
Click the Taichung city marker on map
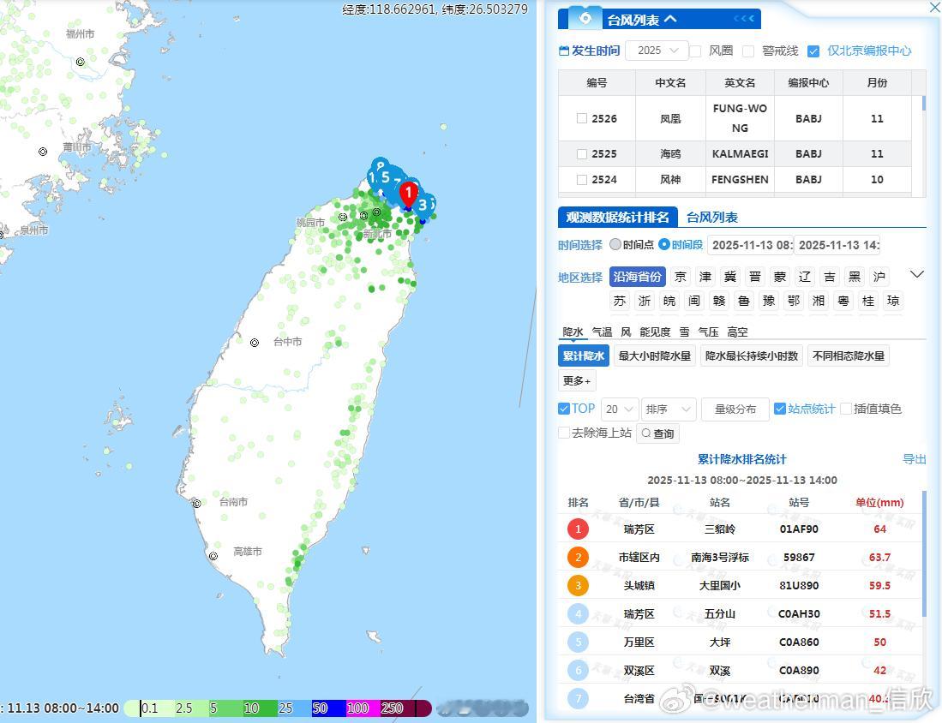255,343
